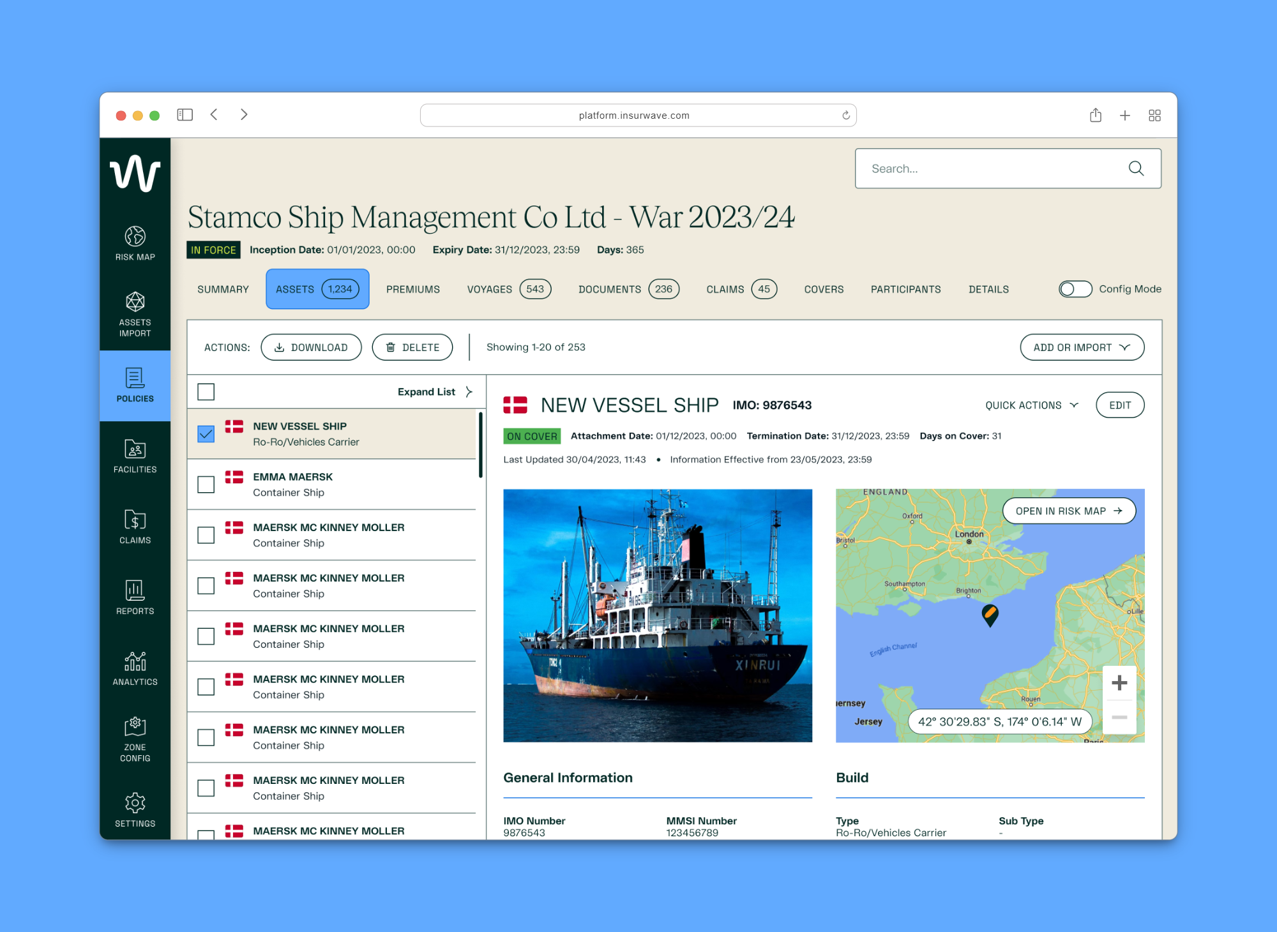Screen dimensions: 1277x932
Task: Go forward in the browser
Action: click(x=244, y=115)
